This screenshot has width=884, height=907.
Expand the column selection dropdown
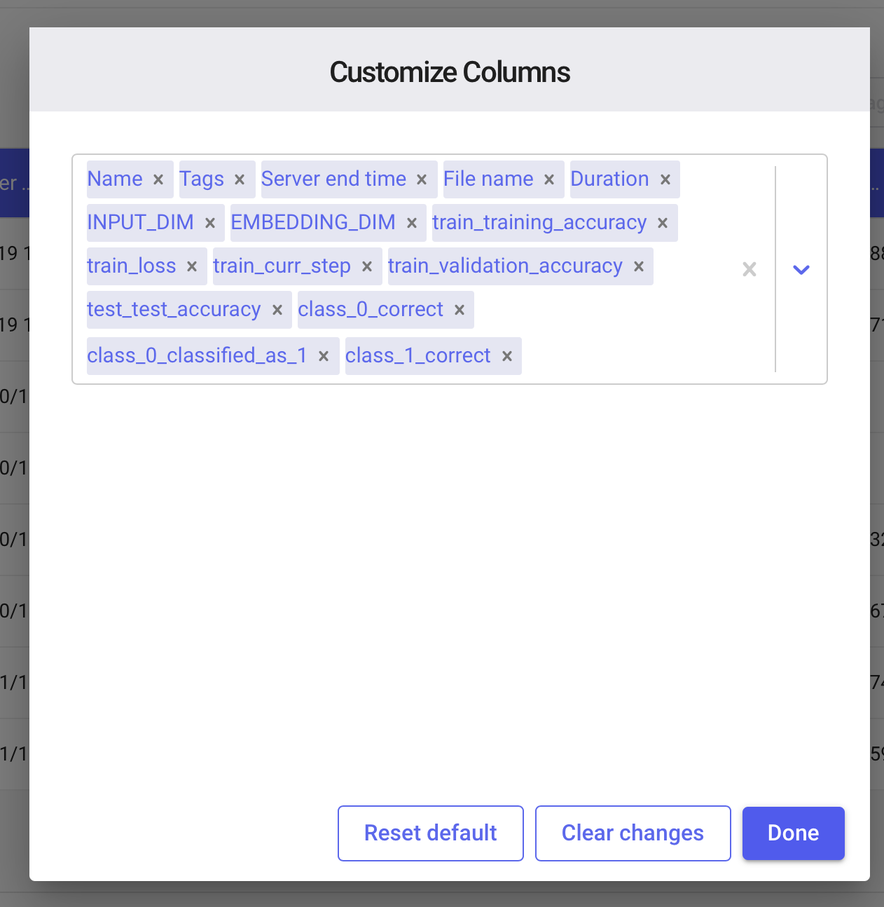[x=801, y=269]
